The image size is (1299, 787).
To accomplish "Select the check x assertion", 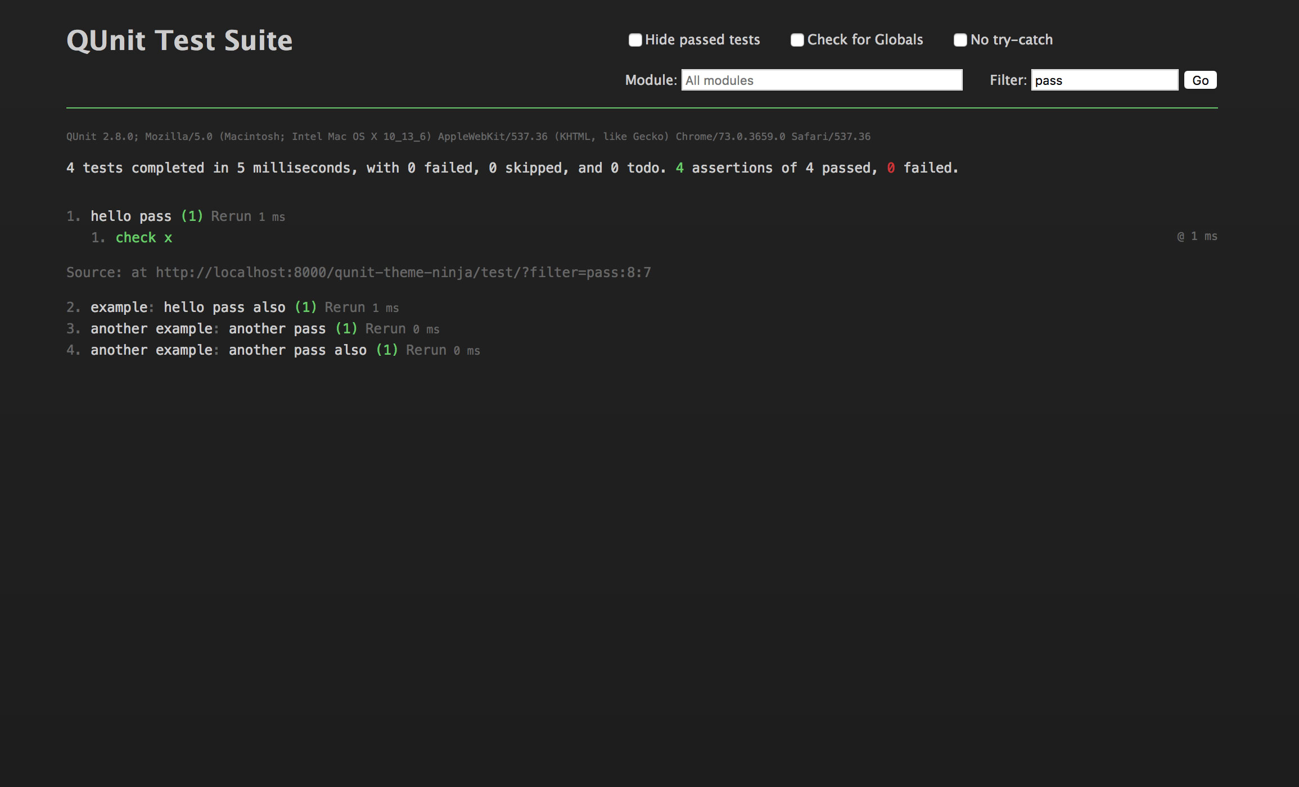I will [x=144, y=238].
